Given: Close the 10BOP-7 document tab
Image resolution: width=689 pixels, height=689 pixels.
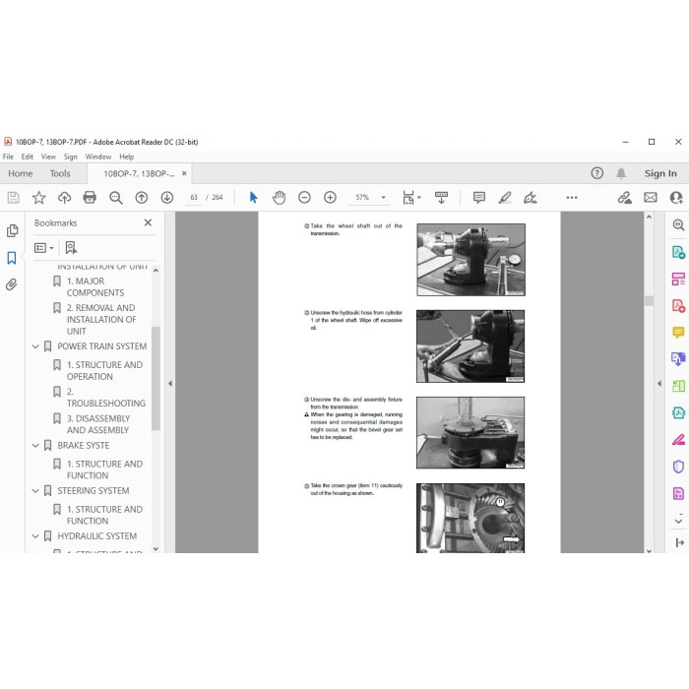Looking at the screenshot, I should 184,173.
